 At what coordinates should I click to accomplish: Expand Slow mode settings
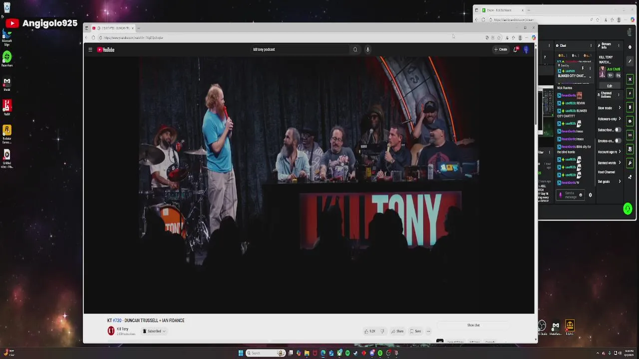[x=609, y=108]
